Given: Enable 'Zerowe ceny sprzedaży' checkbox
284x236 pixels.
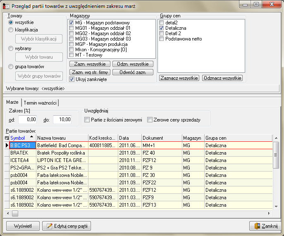Looking at the screenshot, I should [150, 120].
